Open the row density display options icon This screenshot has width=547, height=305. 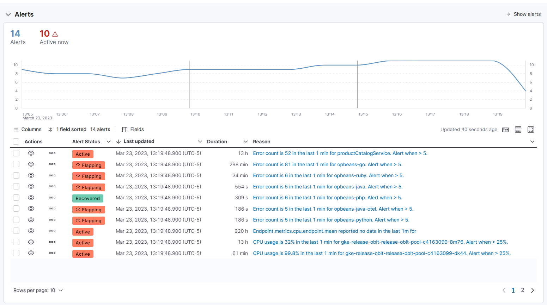(x=518, y=130)
